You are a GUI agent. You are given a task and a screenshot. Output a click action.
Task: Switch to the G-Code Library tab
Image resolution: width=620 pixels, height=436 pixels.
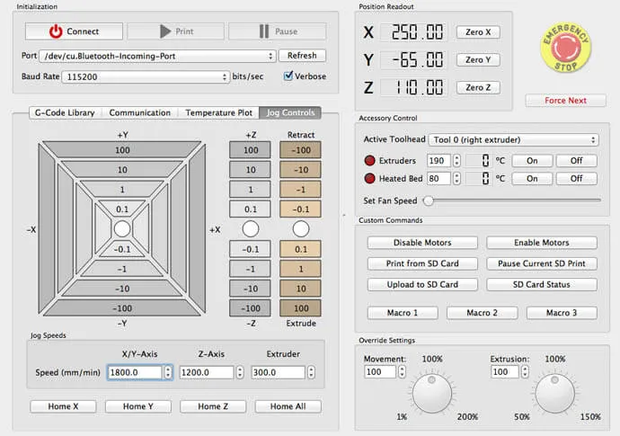(x=65, y=112)
